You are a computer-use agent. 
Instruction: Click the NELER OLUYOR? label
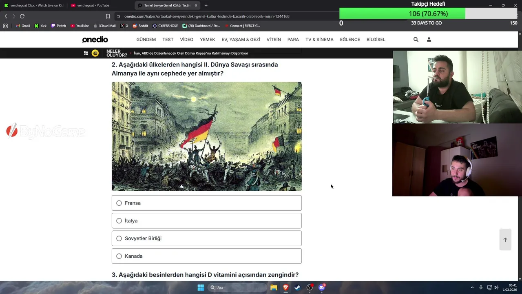[x=117, y=53]
